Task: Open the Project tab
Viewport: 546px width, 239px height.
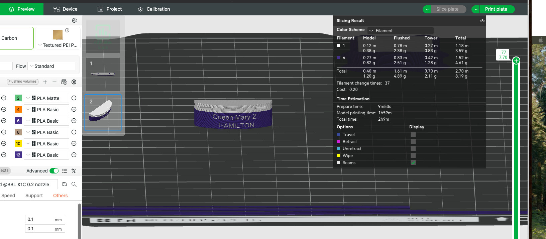Action: (x=109, y=9)
